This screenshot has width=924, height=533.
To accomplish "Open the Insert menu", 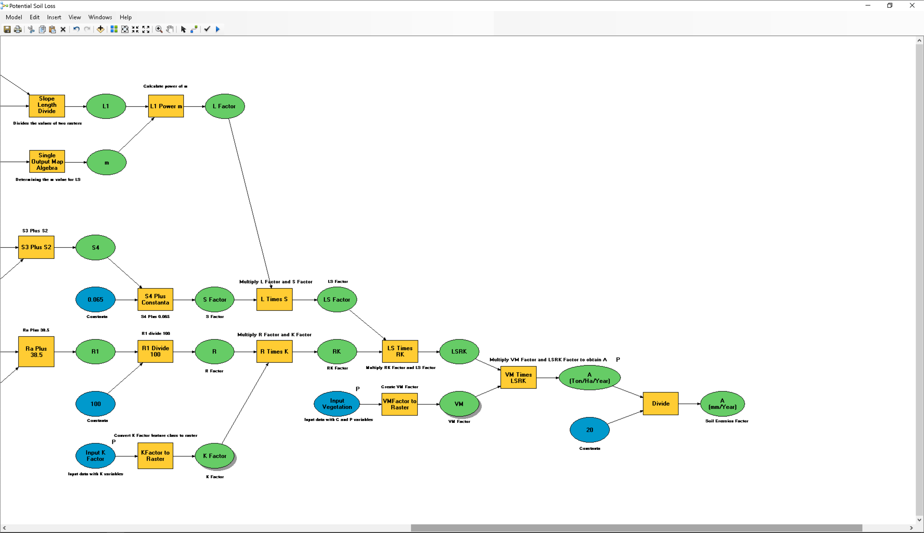I will coord(54,17).
